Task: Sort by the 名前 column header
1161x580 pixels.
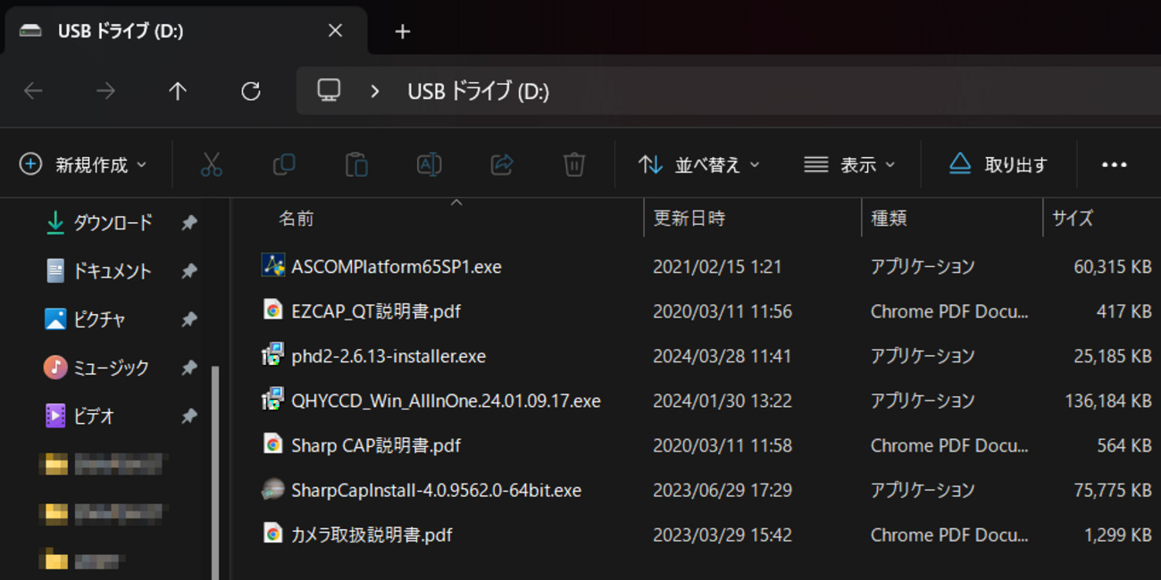Action: point(297,219)
